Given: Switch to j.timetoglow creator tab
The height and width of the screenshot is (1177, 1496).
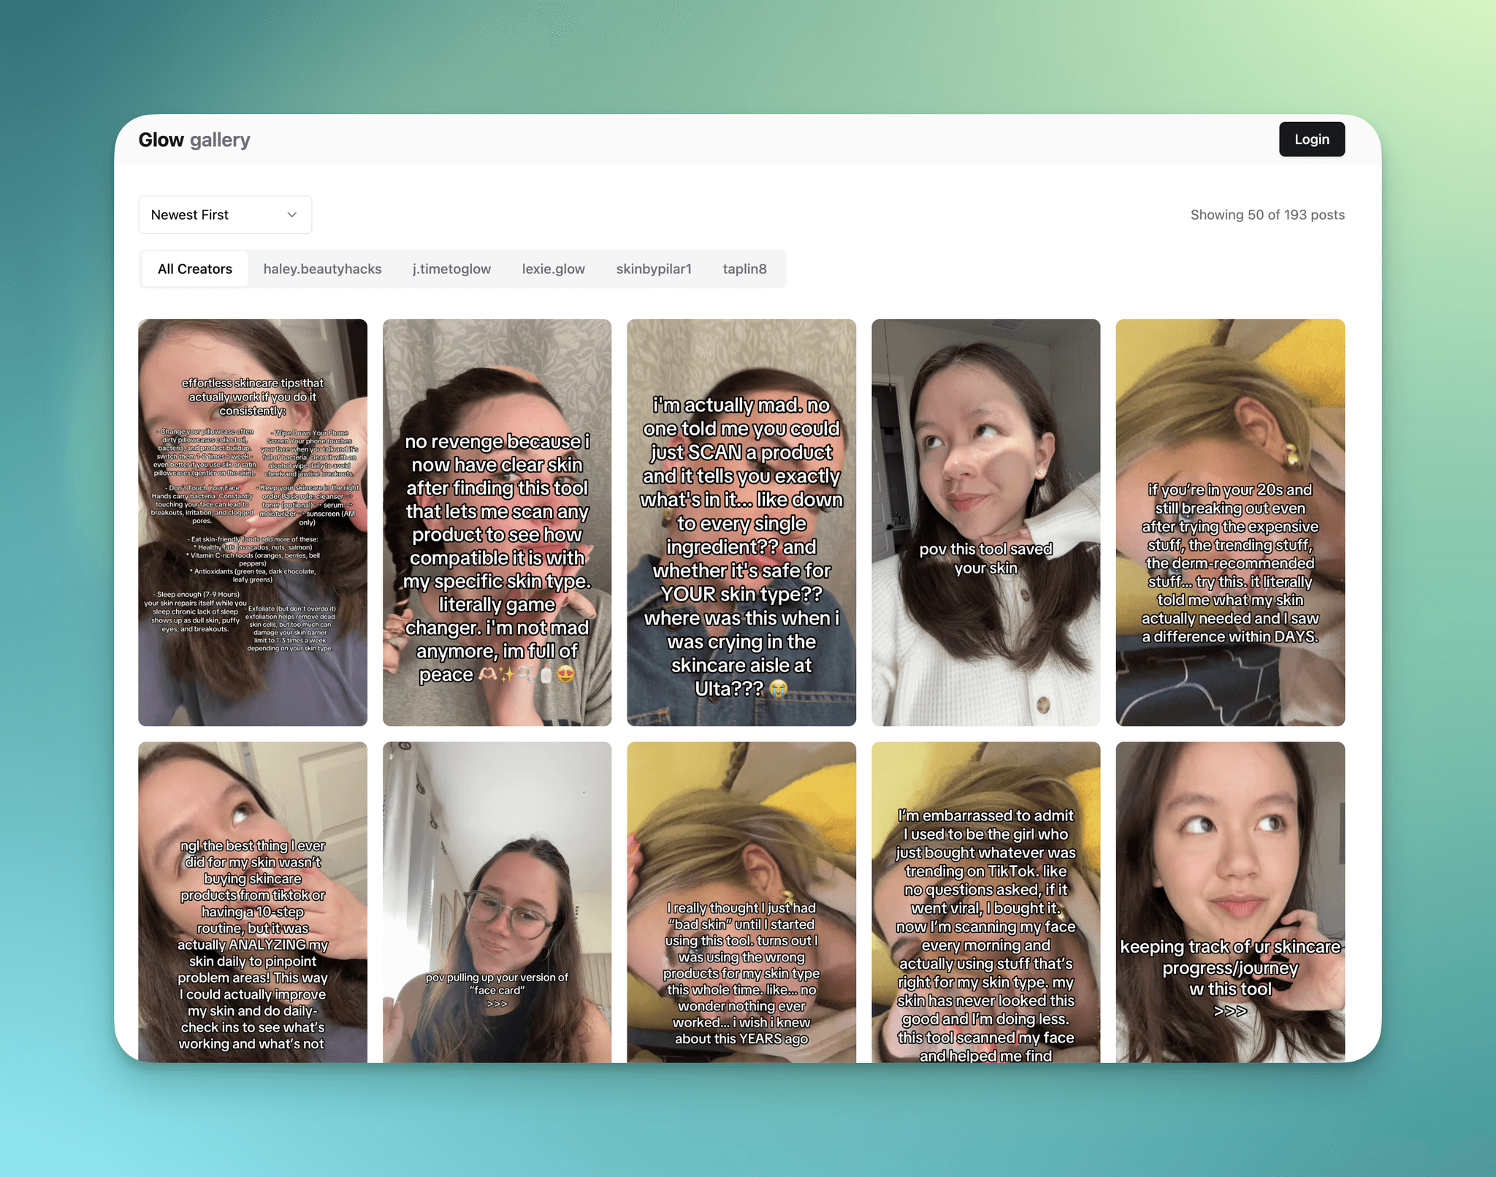Looking at the screenshot, I should tap(451, 269).
